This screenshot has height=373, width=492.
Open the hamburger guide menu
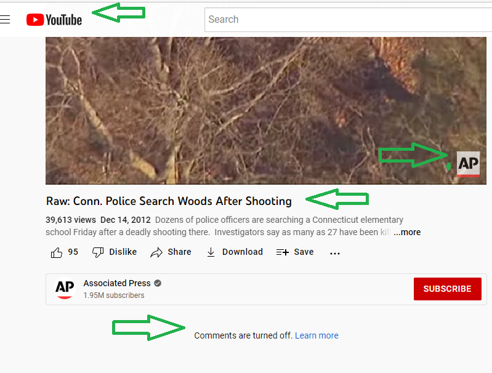coord(5,20)
